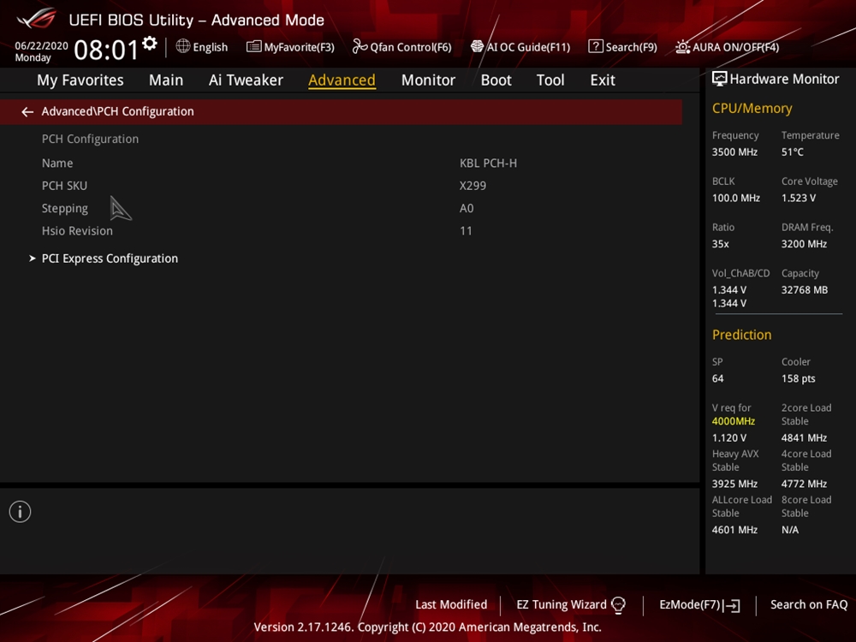Open the Exit tab
The height and width of the screenshot is (642, 856).
(603, 80)
